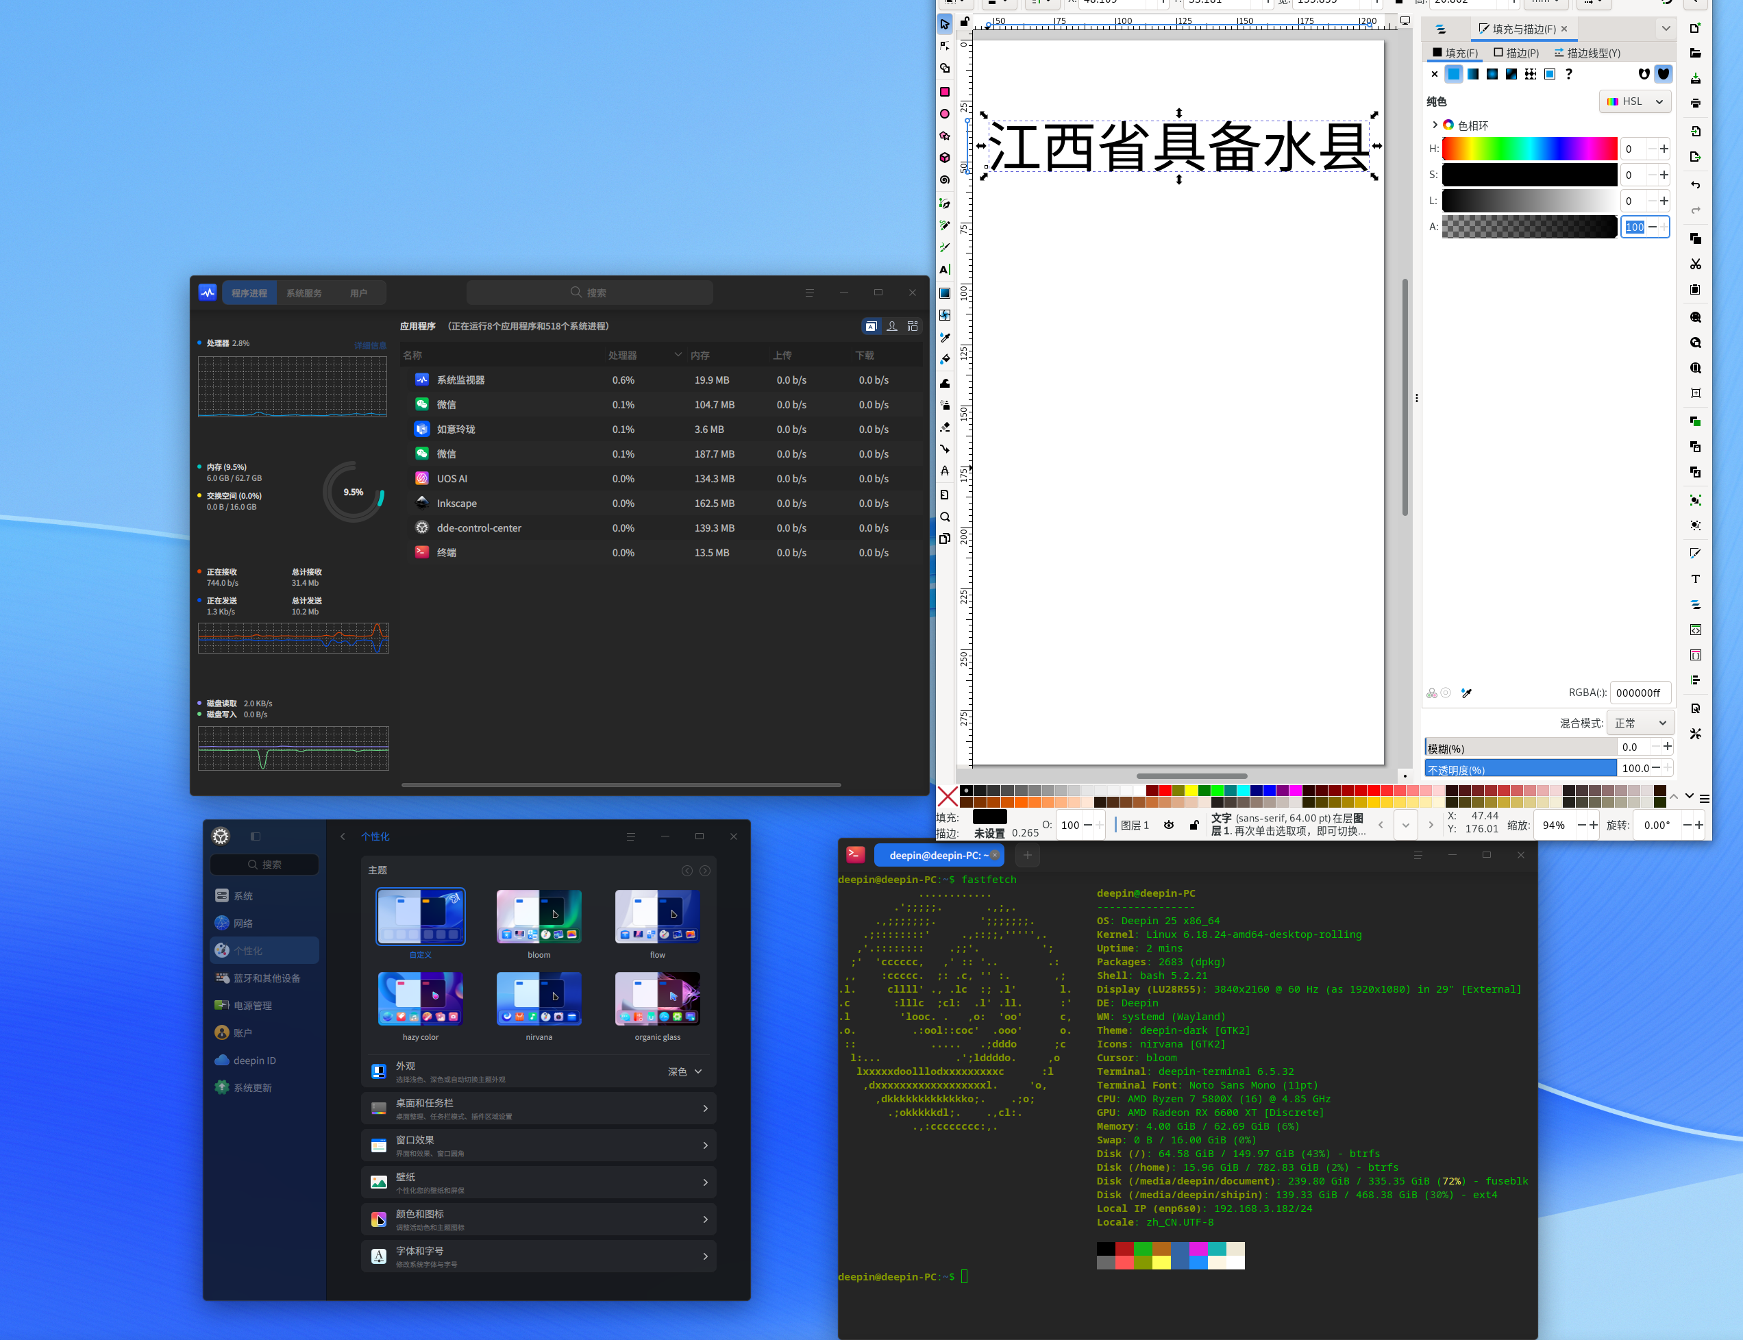Add a new terminal tab with plus button

pyautogui.click(x=1028, y=855)
